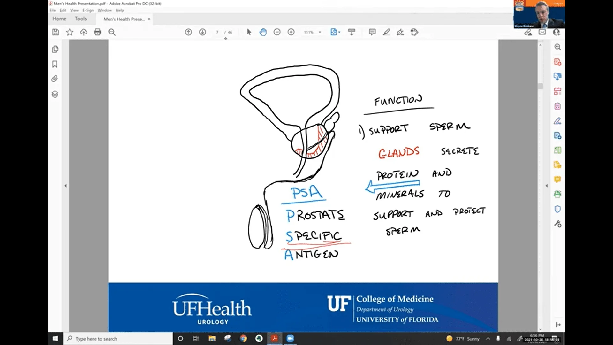Open the page thumbnails panel
The height and width of the screenshot is (345, 613).
pyautogui.click(x=55, y=49)
